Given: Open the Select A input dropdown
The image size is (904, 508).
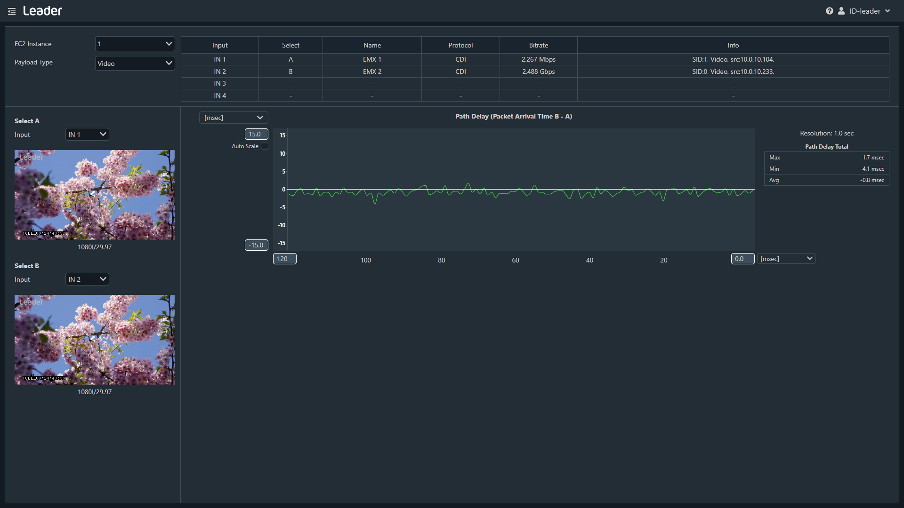Looking at the screenshot, I should (87, 135).
